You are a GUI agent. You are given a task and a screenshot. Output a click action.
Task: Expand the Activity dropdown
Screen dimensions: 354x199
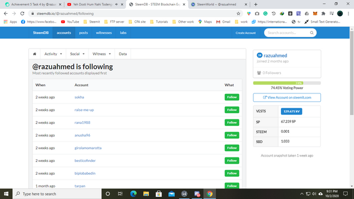53,54
